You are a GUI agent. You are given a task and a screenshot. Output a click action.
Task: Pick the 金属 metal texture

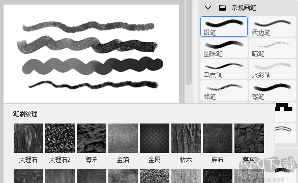point(155,138)
